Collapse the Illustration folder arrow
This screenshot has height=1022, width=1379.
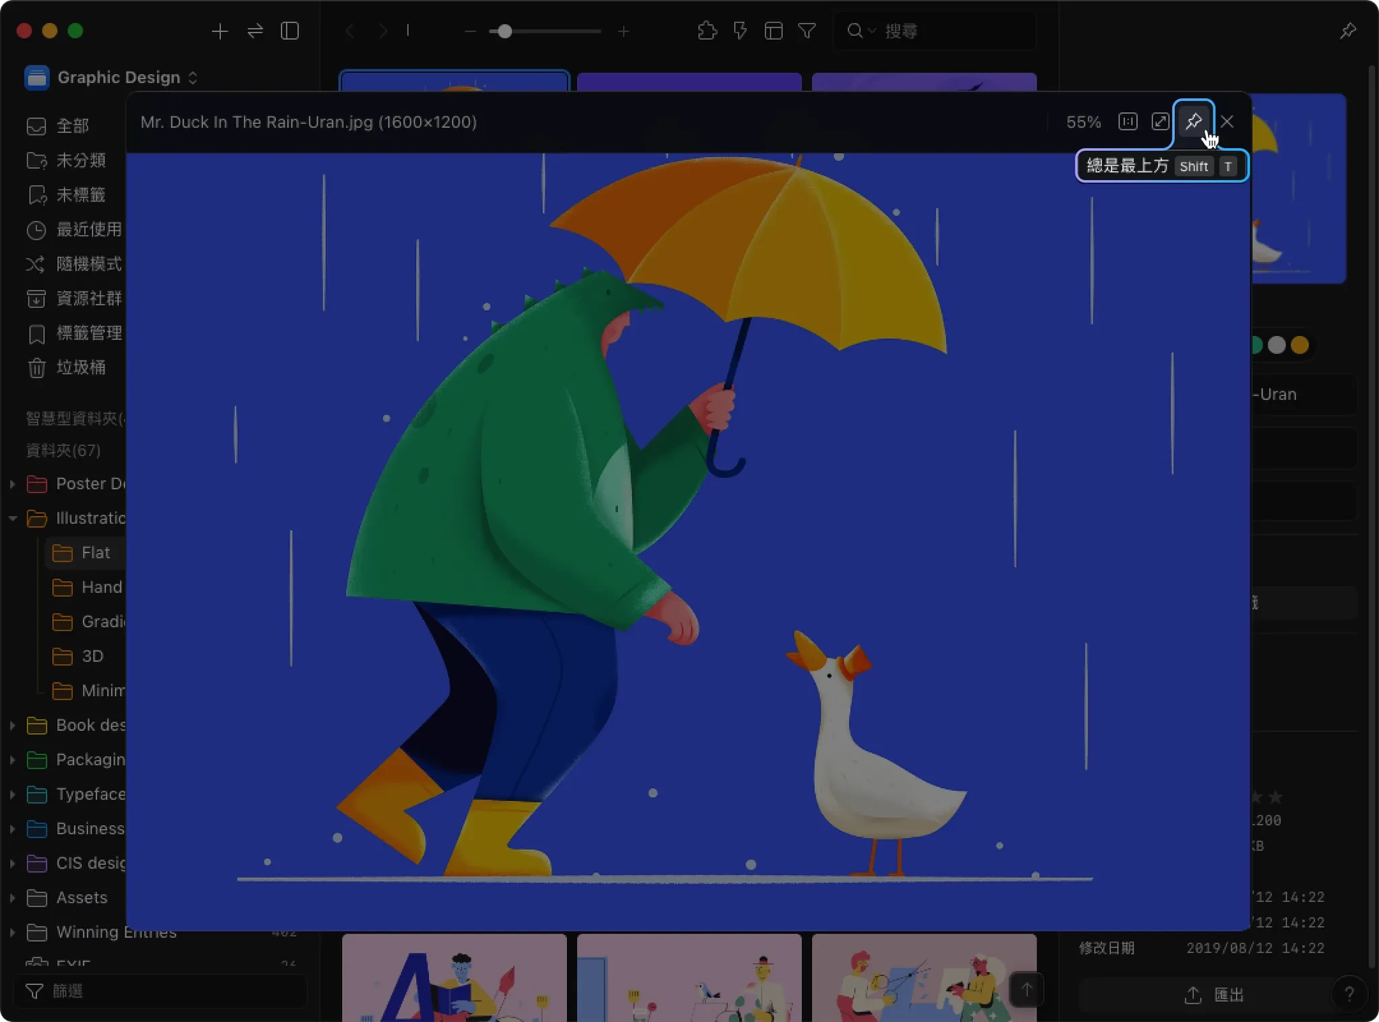point(13,518)
